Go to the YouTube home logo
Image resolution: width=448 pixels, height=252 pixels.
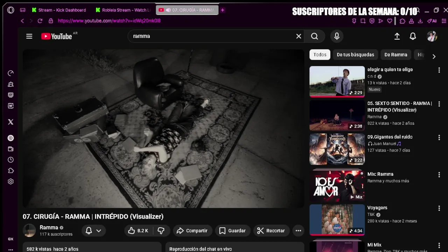[57, 36]
